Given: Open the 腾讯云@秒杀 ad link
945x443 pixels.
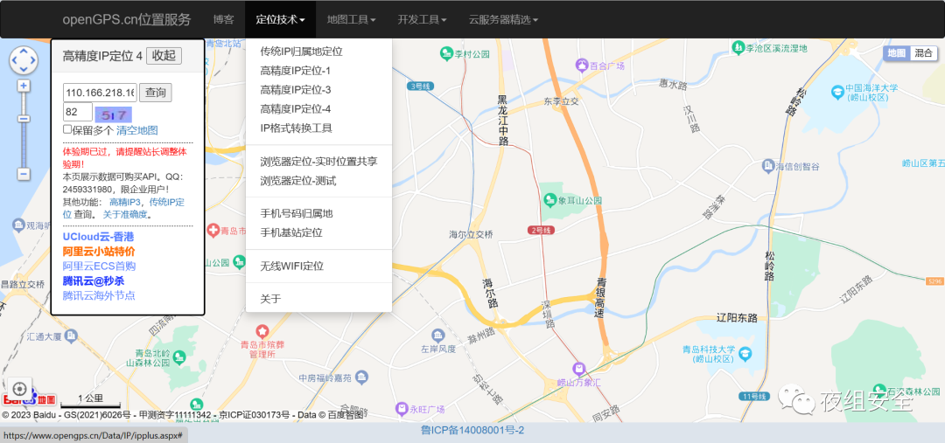Looking at the screenshot, I should pos(94,281).
